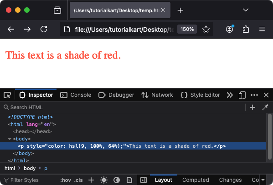Select the head node in the markup
273x185 pixels.
point(32,131)
